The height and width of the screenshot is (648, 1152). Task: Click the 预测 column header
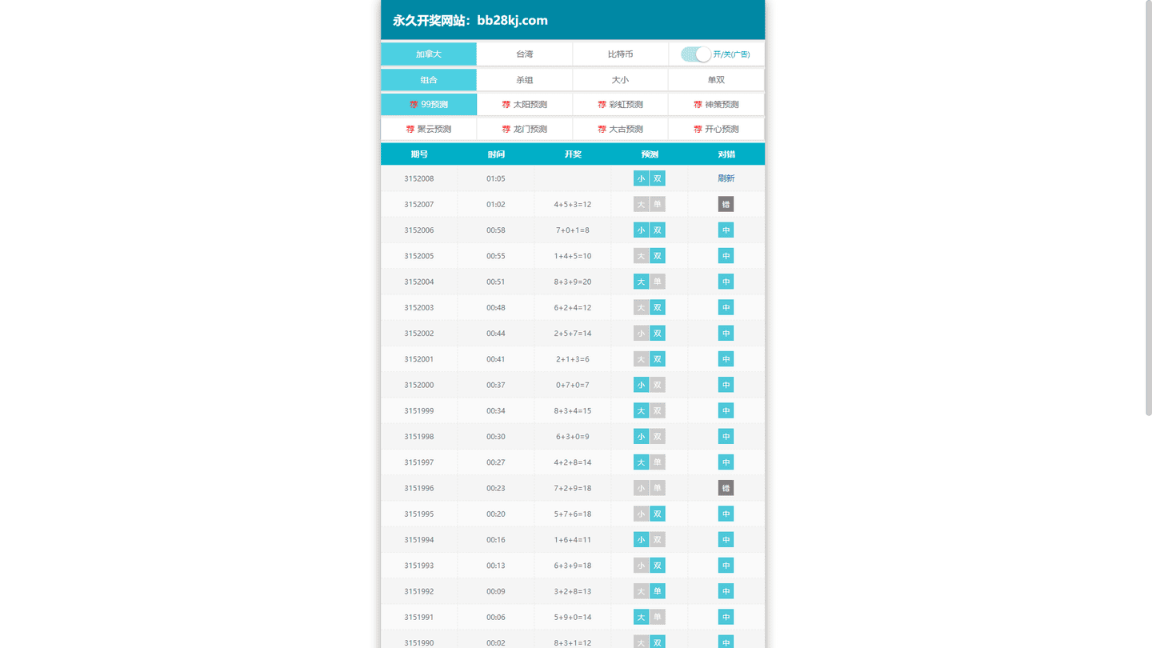pyautogui.click(x=650, y=154)
